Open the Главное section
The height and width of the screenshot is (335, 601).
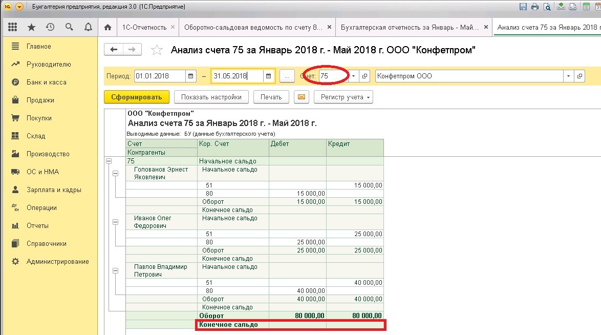point(50,47)
